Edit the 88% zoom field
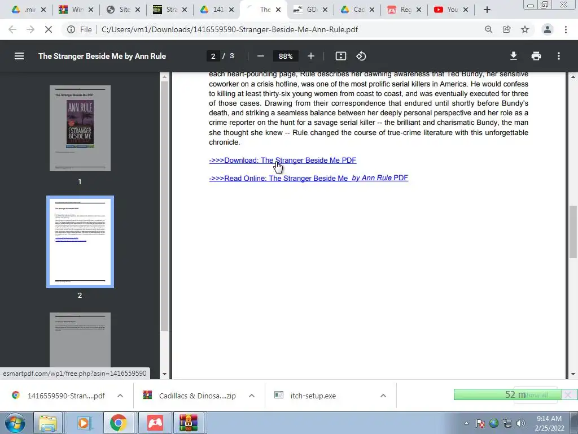 click(286, 56)
